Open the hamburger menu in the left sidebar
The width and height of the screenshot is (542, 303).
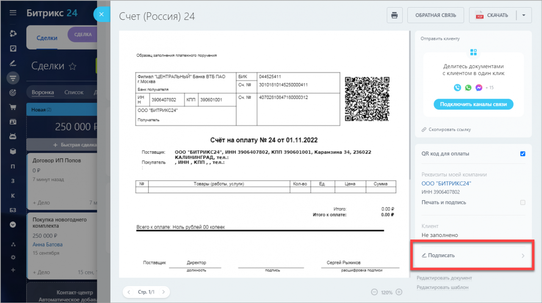[13, 13]
